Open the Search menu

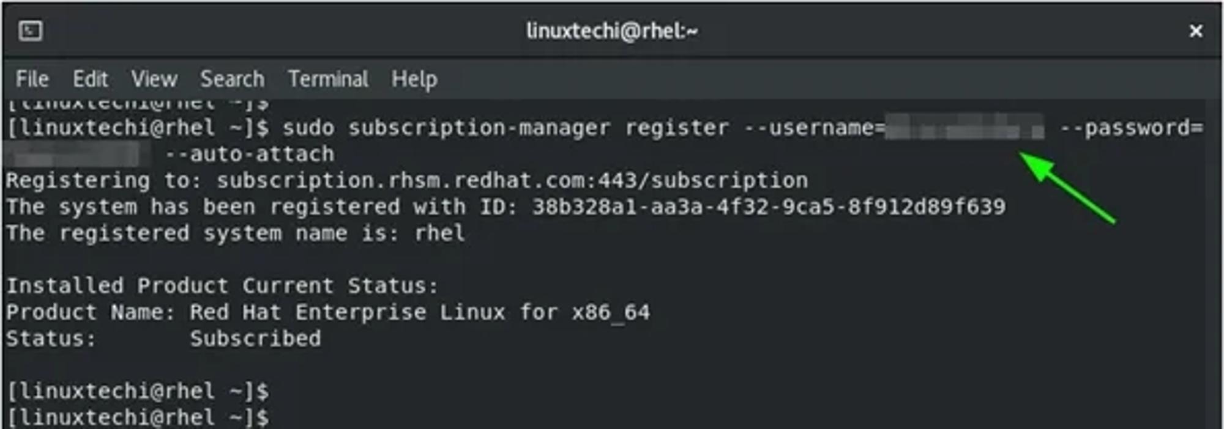coord(233,79)
